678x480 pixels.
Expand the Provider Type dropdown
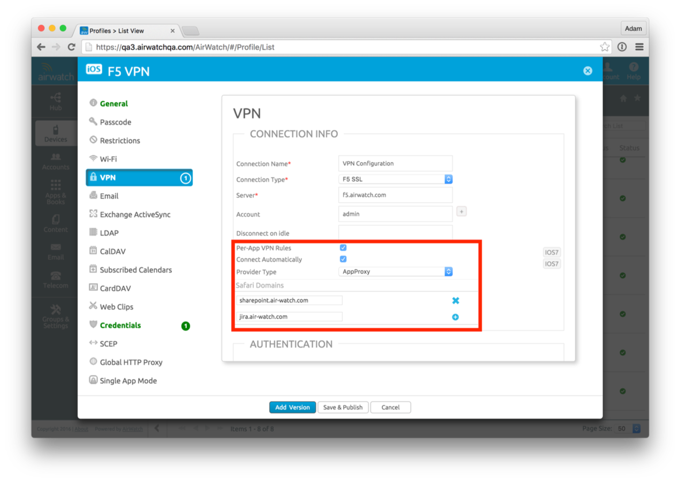coord(395,272)
